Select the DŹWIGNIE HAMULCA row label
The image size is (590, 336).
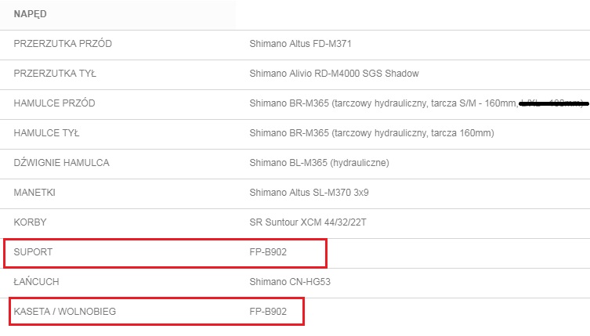coord(61,163)
